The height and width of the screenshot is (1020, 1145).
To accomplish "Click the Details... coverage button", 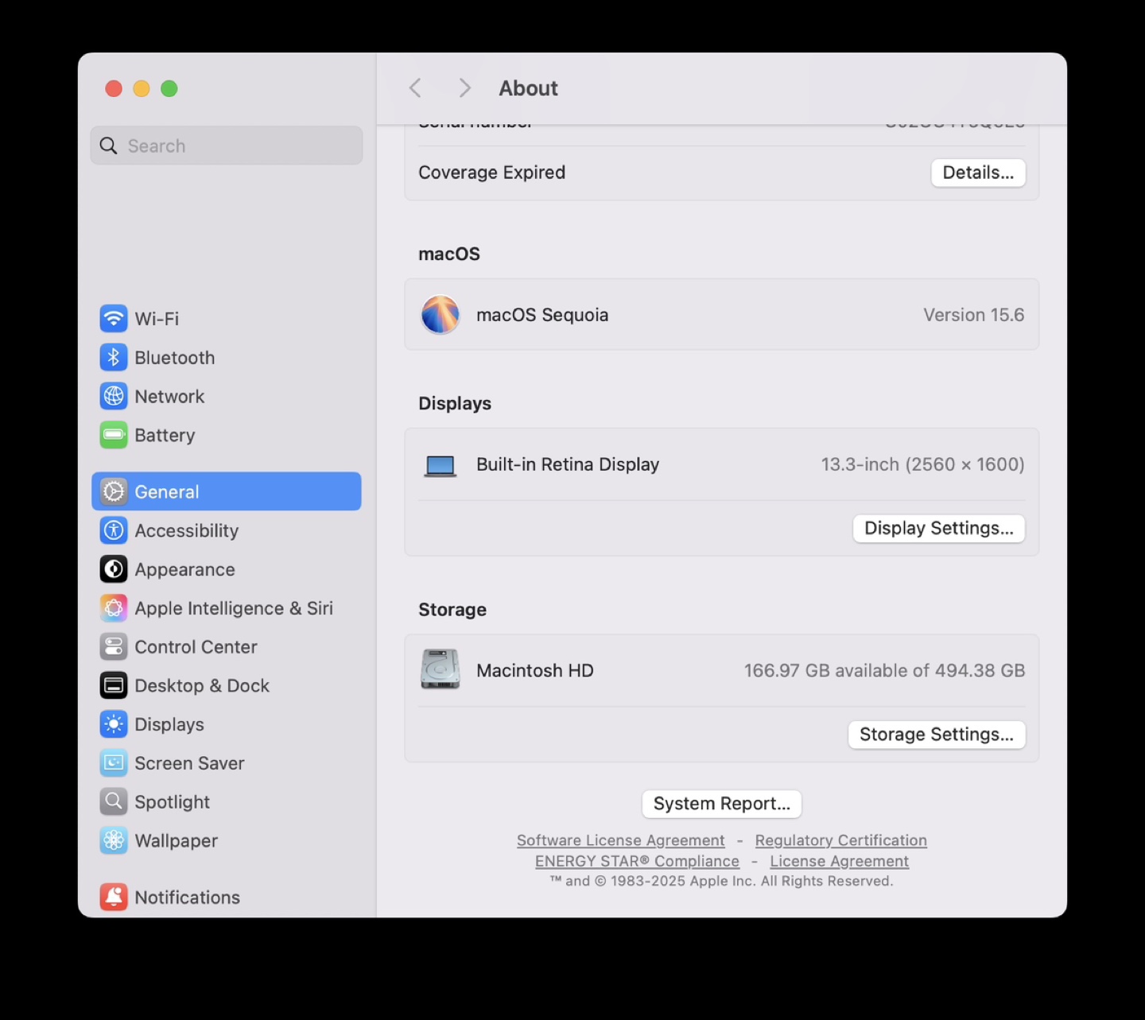I will (x=978, y=173).
